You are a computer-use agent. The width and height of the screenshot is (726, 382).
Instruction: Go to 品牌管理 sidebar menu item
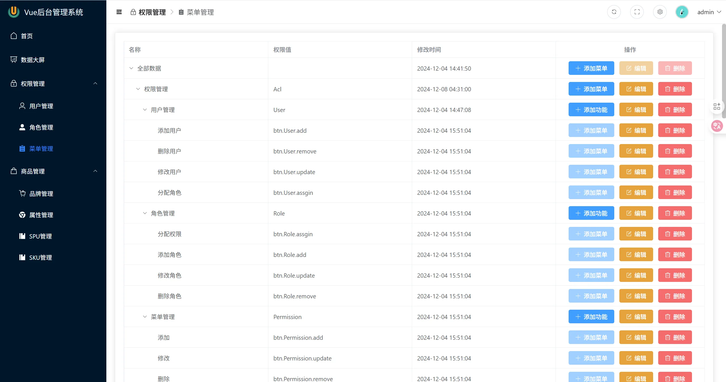41,194
